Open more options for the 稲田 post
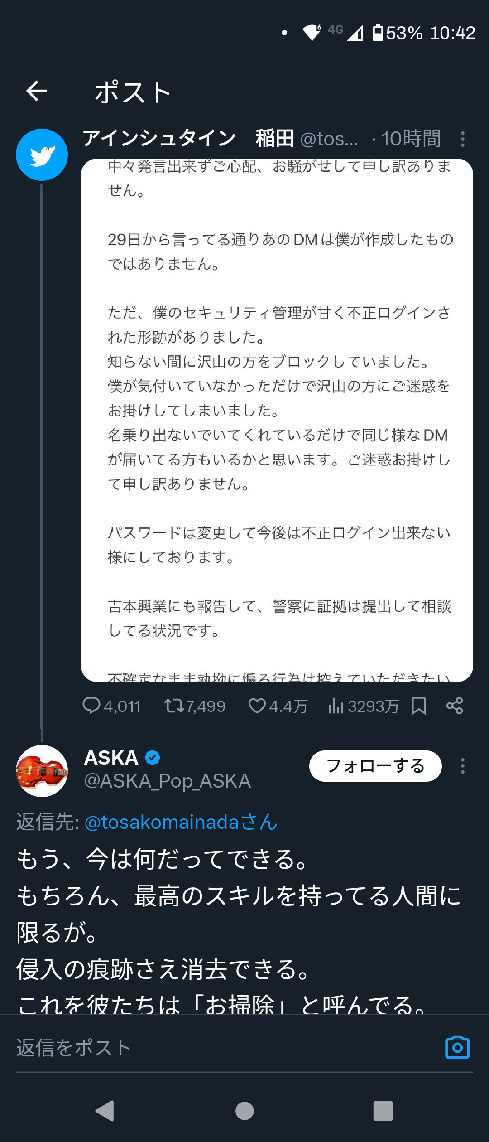Screen dimensions: 489x1142 coord(462,139)
